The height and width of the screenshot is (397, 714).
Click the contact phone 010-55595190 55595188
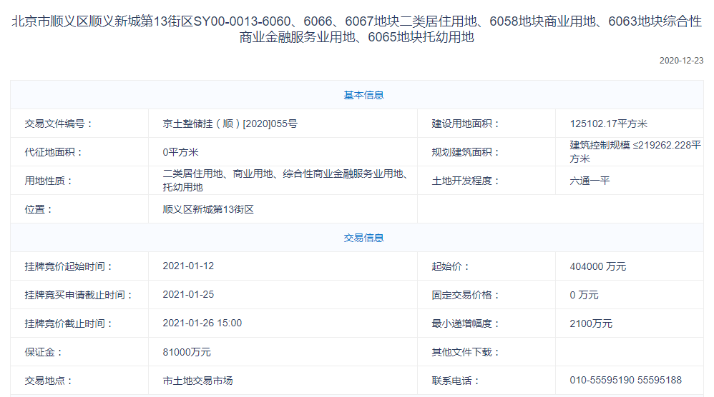pyautogui.click(x=625, y=381)
